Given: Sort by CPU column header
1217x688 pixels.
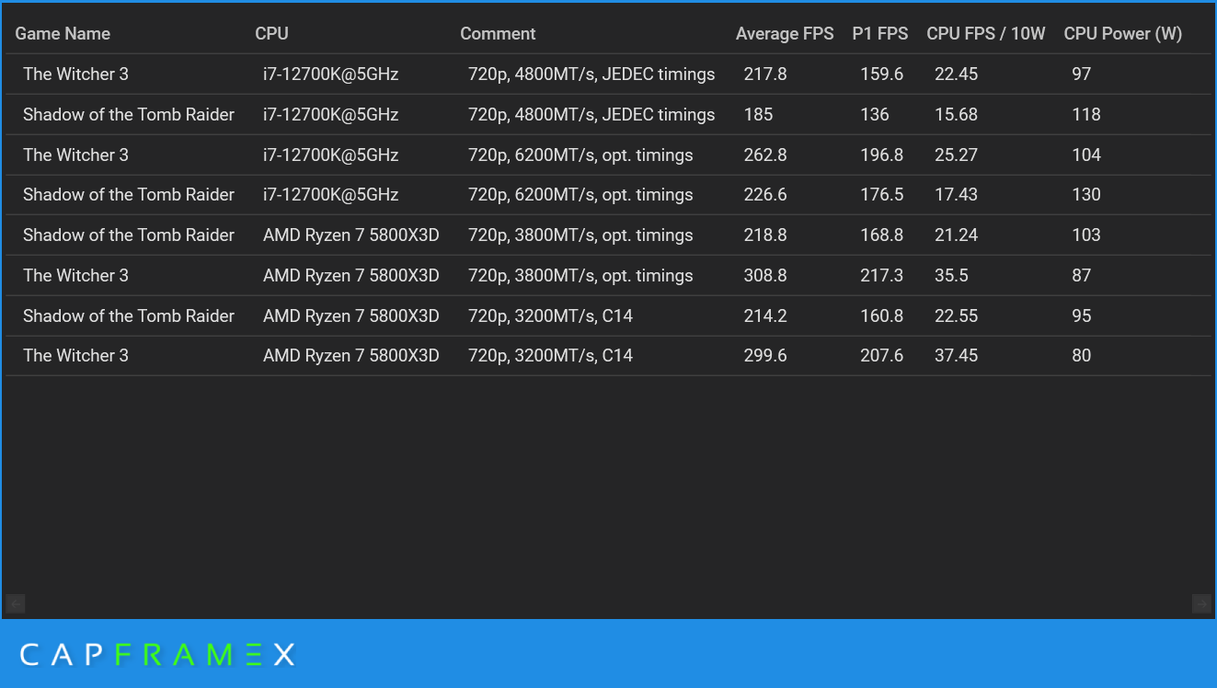Looking at the screenshot, I should (x=271, y=34).
